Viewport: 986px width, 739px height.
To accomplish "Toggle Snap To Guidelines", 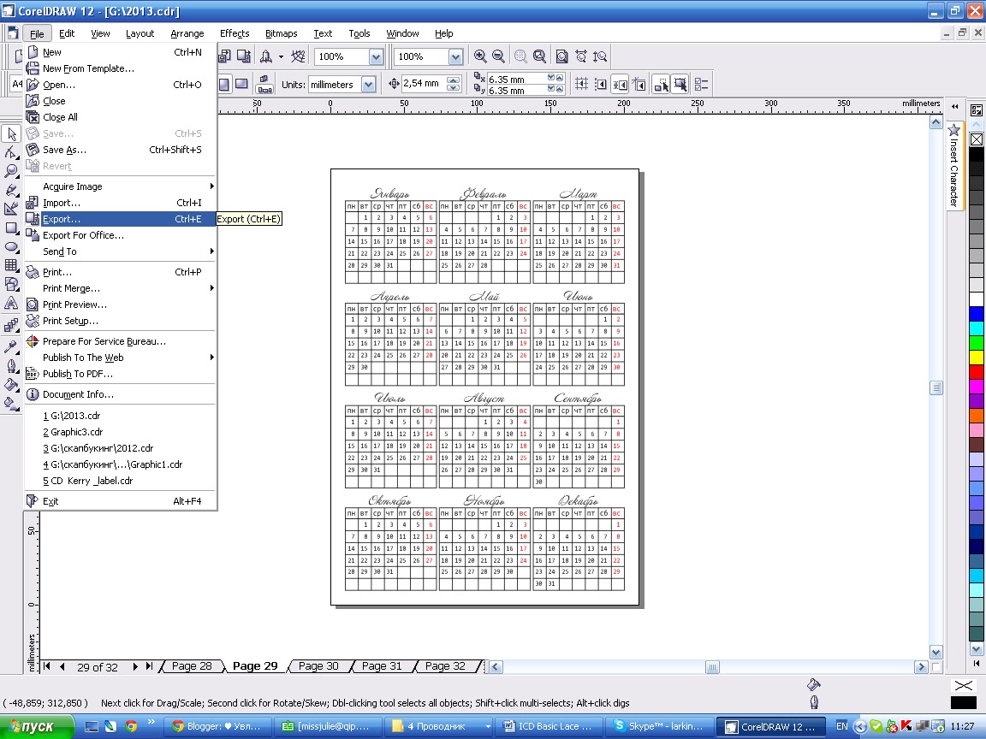I will pyautogui.click(x=601, y=84).
